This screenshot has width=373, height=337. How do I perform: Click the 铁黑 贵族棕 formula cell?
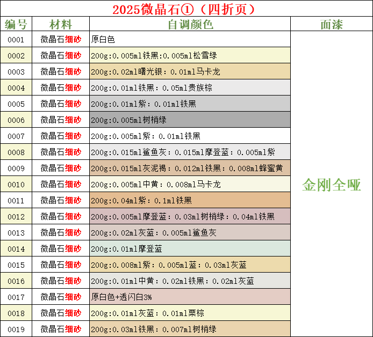[x=190, y=88]
